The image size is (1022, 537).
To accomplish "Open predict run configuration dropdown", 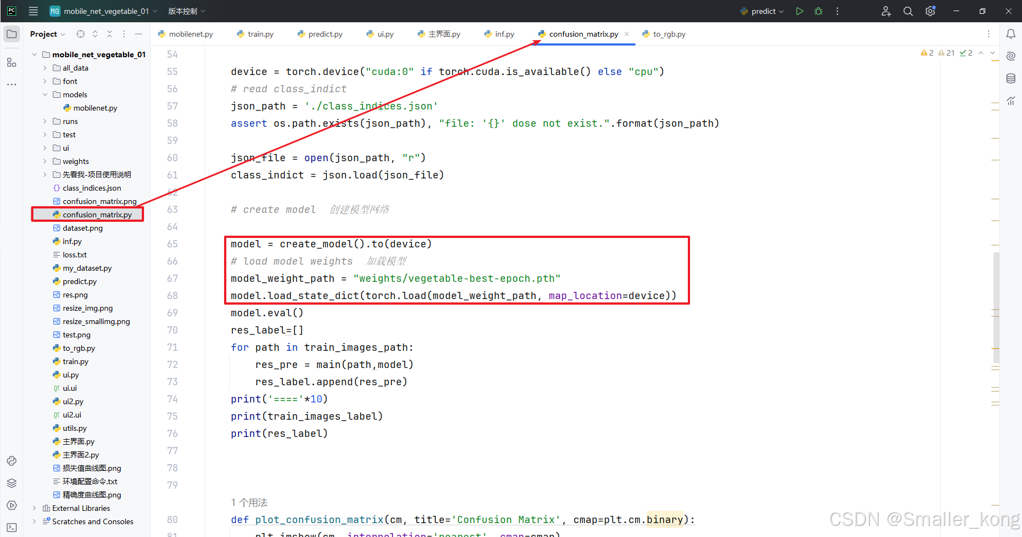I will click(x=762, y=11).
